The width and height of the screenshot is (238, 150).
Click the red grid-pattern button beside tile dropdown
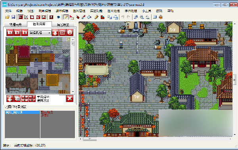63,32
